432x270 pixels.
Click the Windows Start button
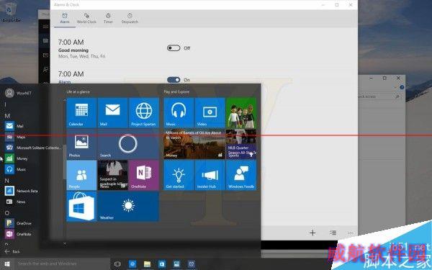[7, 264]
